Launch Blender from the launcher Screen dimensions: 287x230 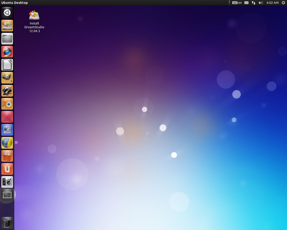7,104
